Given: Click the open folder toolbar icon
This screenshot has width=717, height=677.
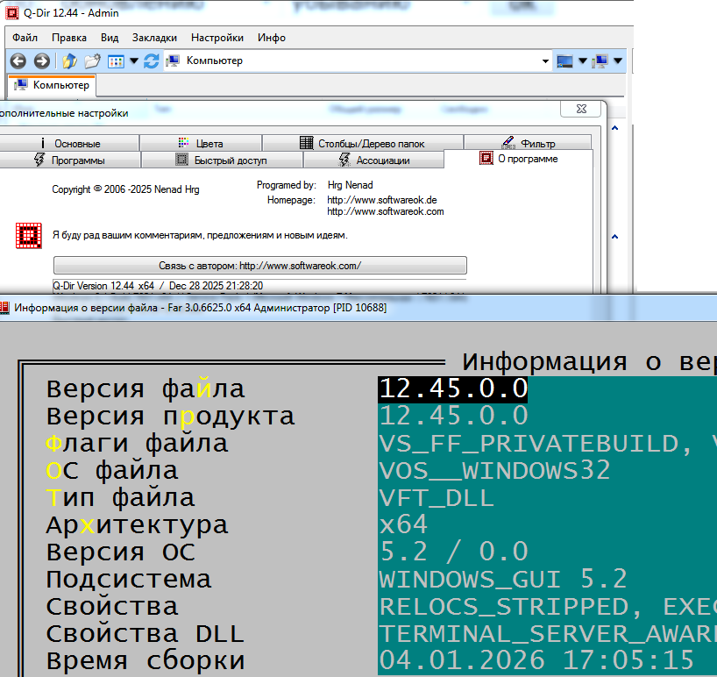Looking at the screenshot, I should point(92,61).
